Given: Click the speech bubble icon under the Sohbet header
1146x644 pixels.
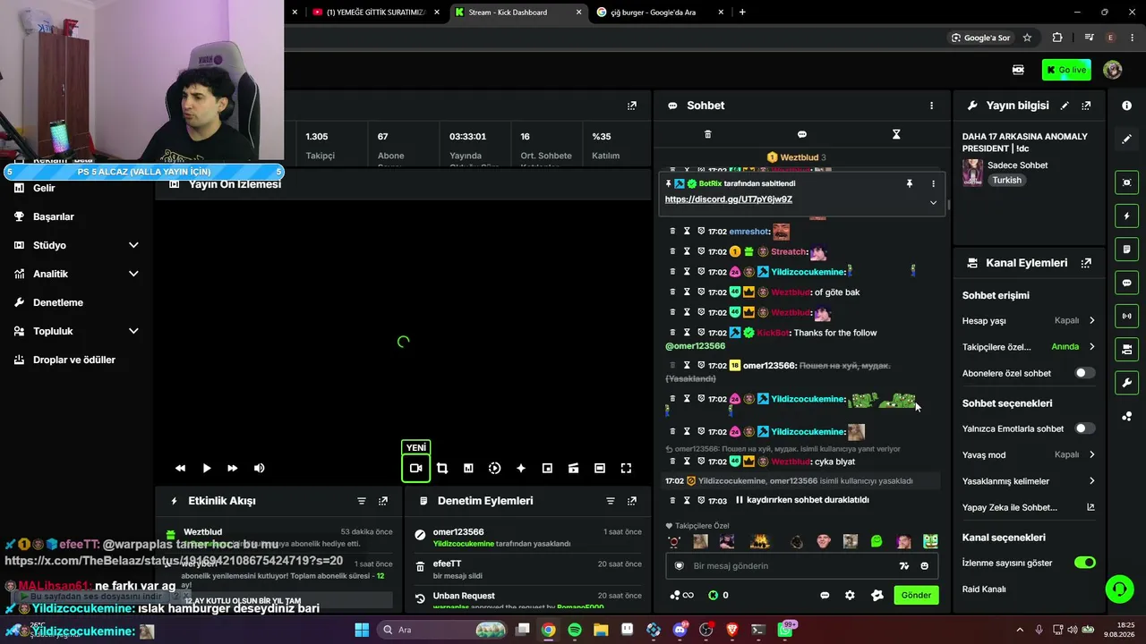Looking at the screenshot, I should point(802,134).
